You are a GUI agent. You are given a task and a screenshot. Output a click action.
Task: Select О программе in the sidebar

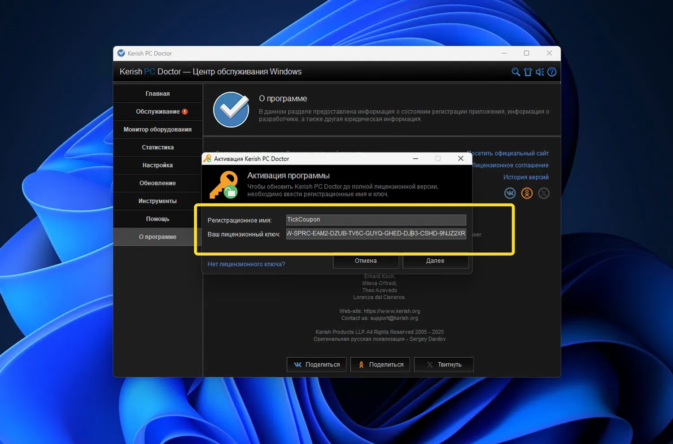[158, 237]
